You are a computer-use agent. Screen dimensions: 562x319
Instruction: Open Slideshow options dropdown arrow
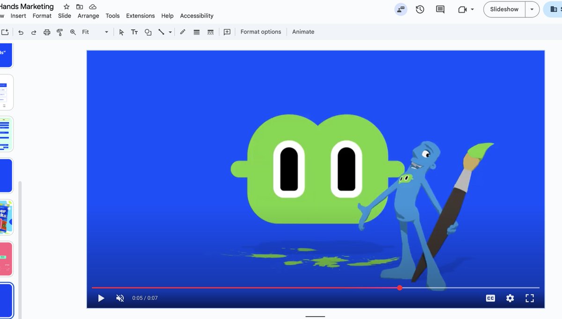[532, 9]
